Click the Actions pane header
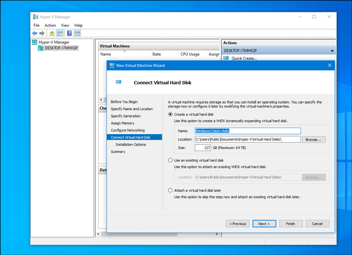The image size is (352, 255). pyautogui.click(x=278, y=43)
